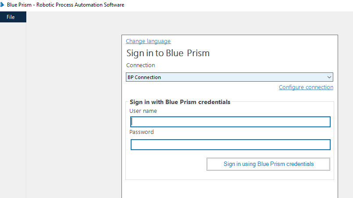Click the Connection label text

[140, 65]
